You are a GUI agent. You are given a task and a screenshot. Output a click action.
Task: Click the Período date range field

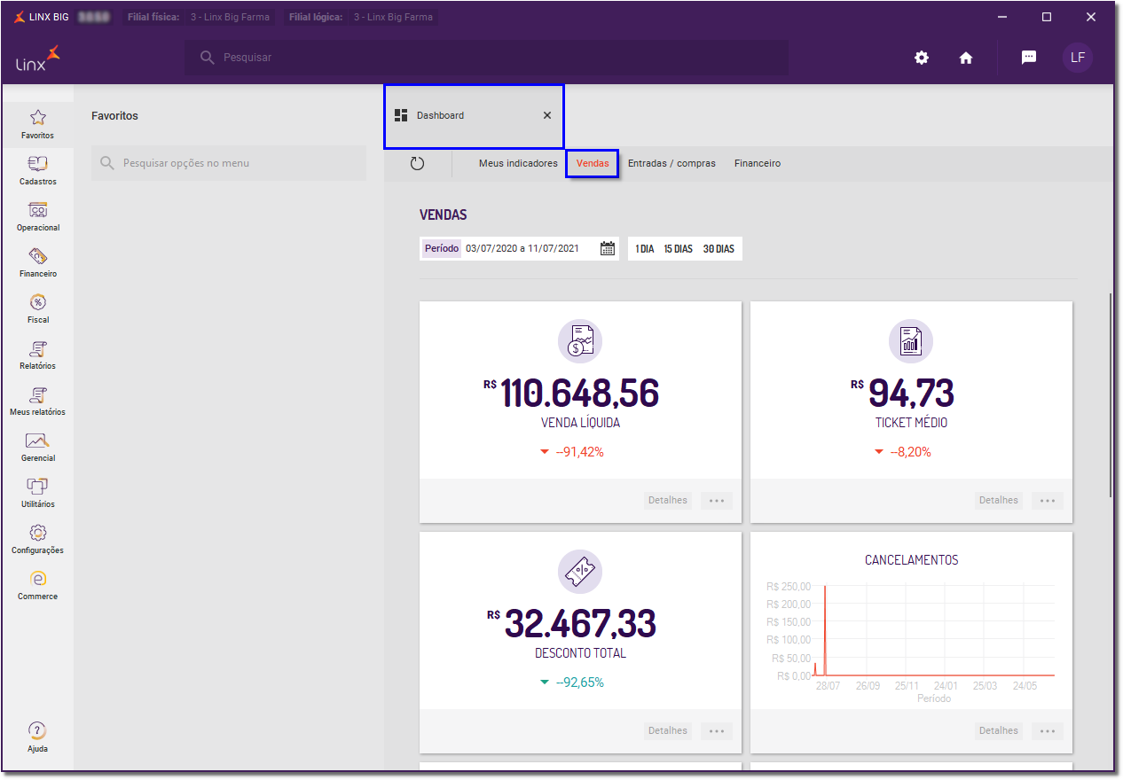(x=519, y=249)
